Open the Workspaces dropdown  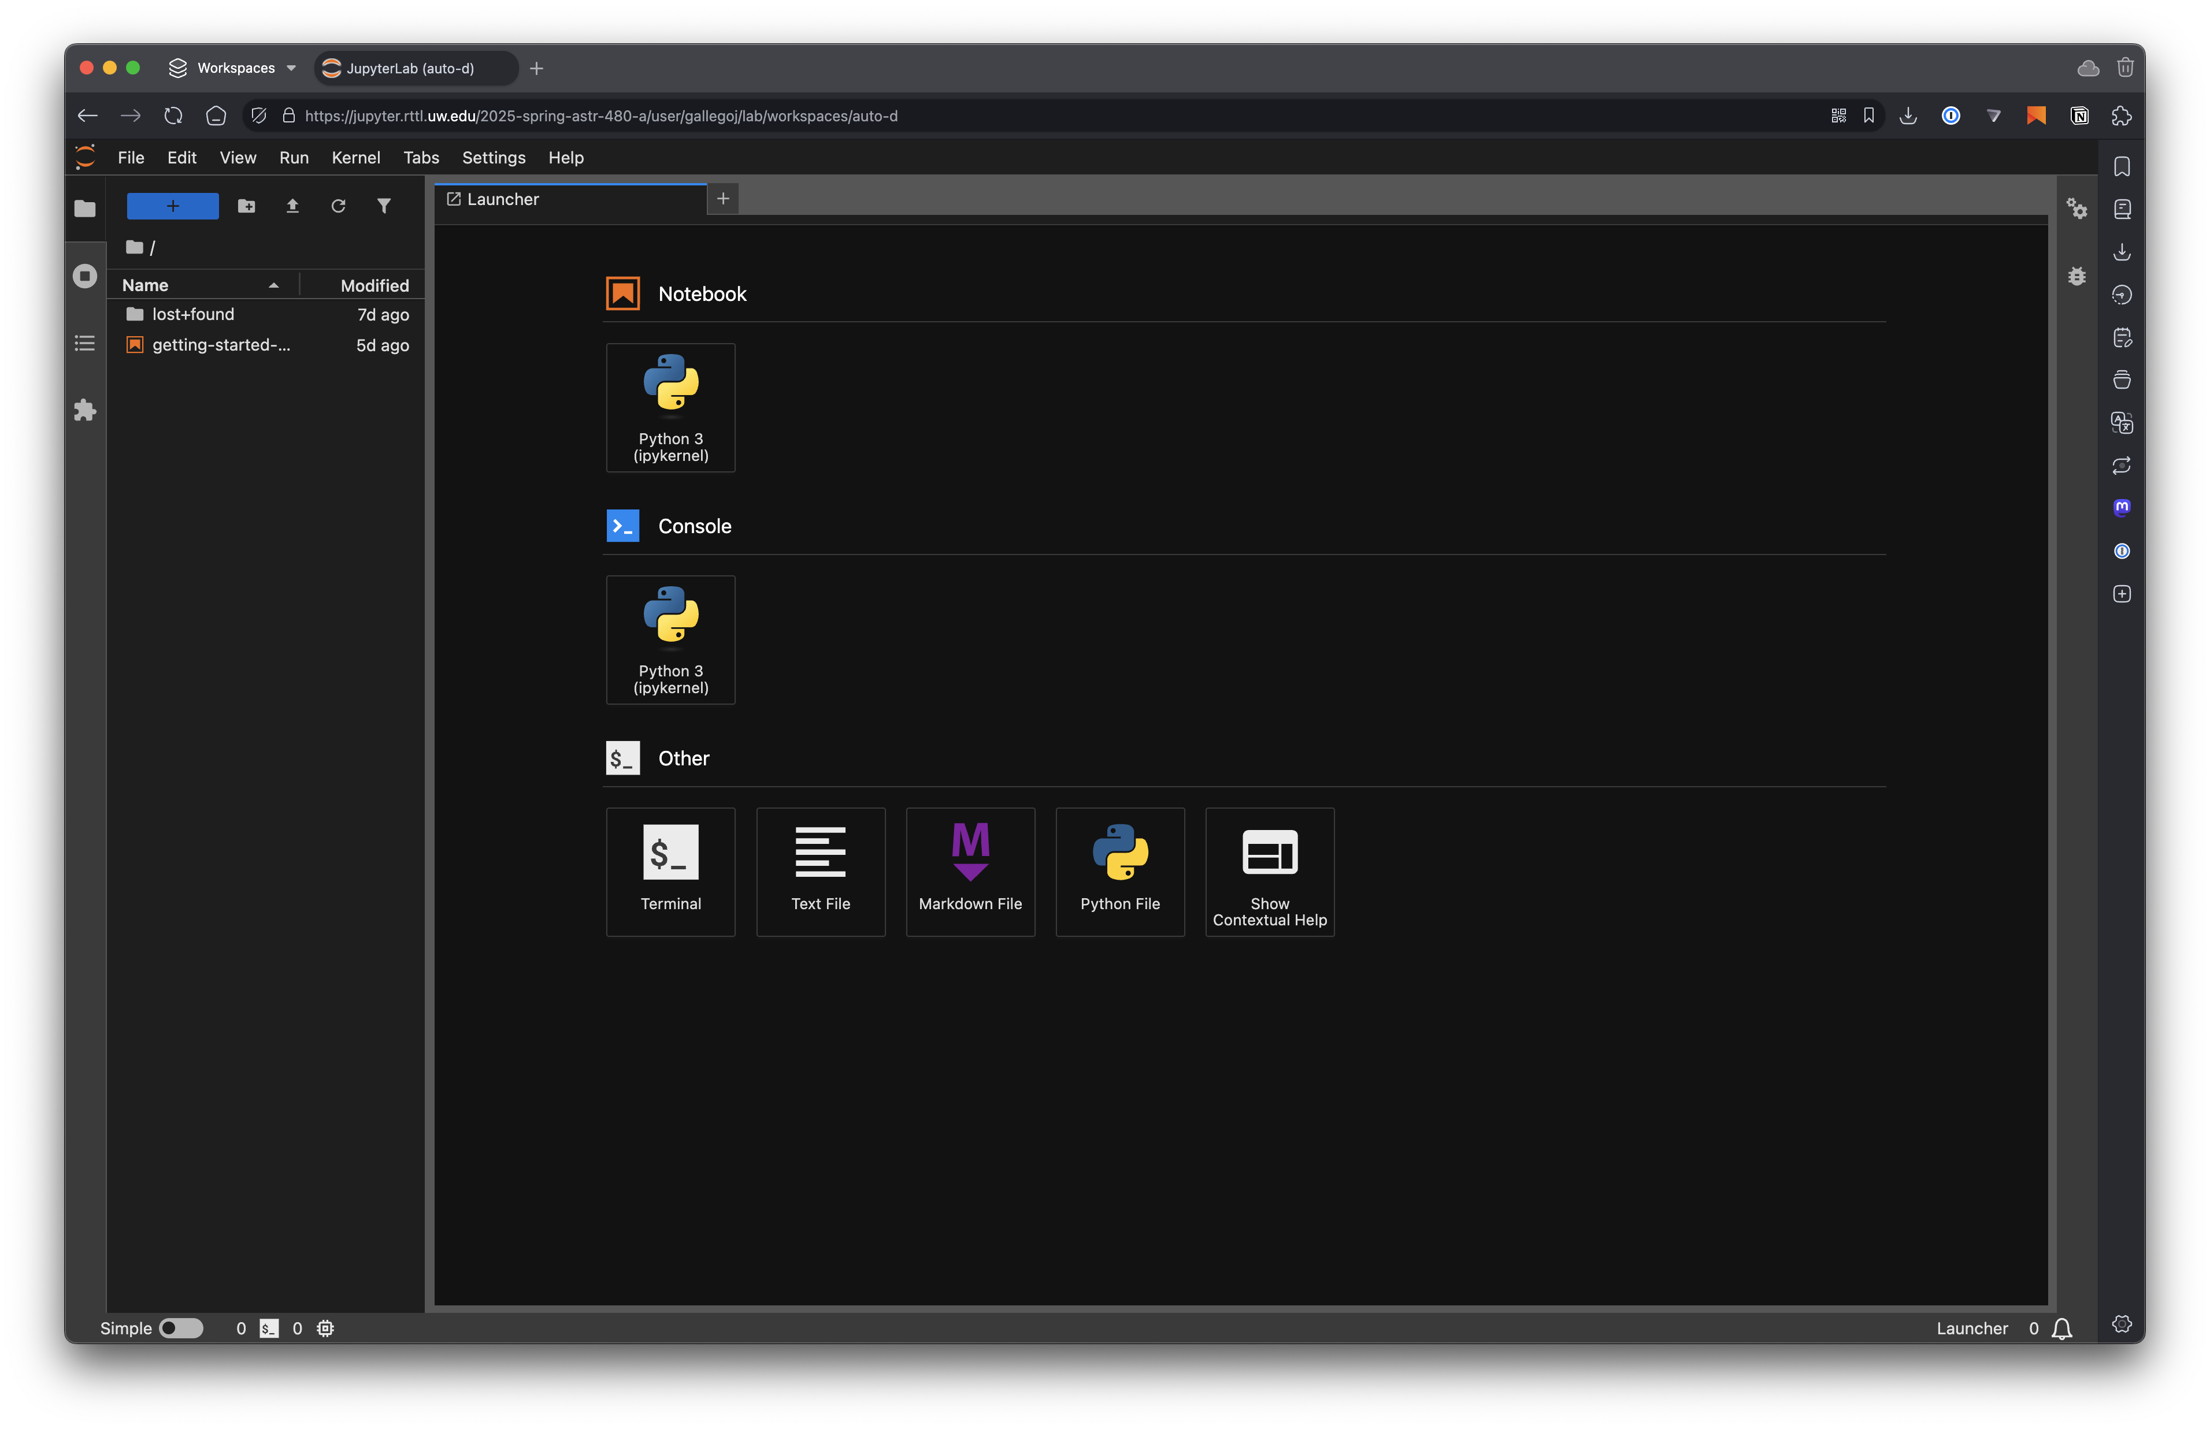coord(232,68)
